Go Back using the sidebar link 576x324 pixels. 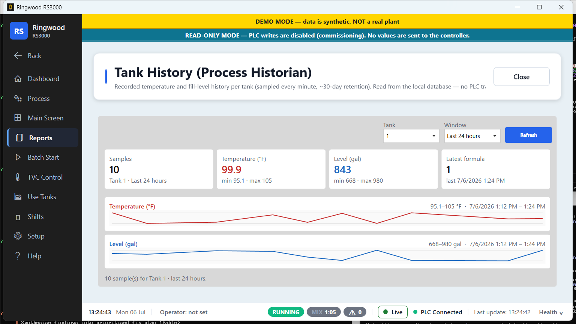pyautogui.click(x=43, y=56)
